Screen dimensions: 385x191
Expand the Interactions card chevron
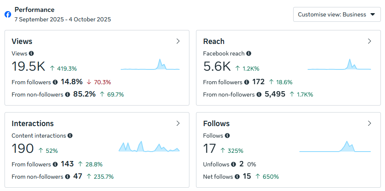click(x=178, y=123)
